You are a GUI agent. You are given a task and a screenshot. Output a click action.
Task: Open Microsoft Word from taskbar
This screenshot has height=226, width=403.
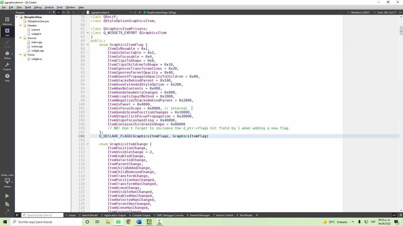(x=139, y=222)
